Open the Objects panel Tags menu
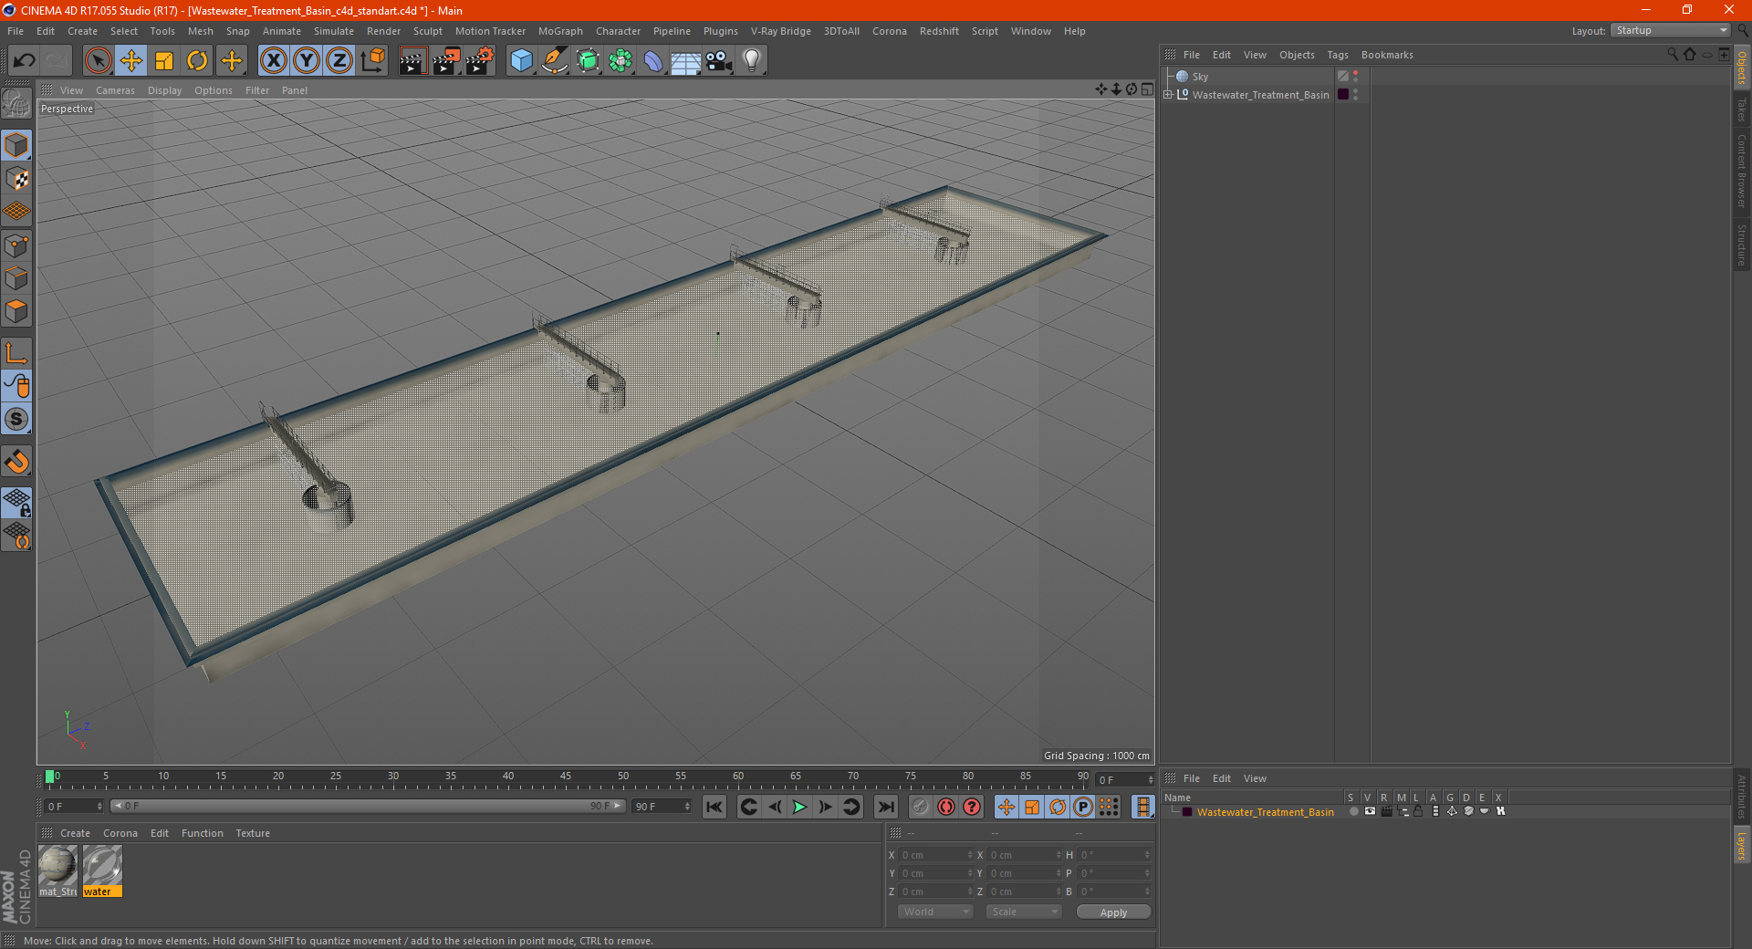The height and width of the screenshot is (949, 1752). (1337, 55)
